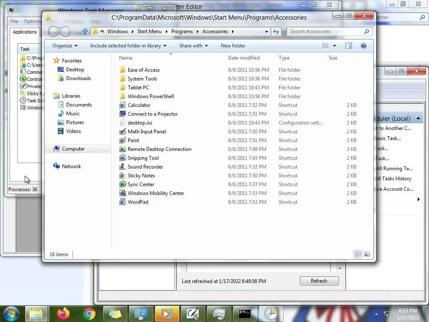This screenshot has height=322, width=429.
Task: Open Videos library in navigation pane
Action: 73,131
